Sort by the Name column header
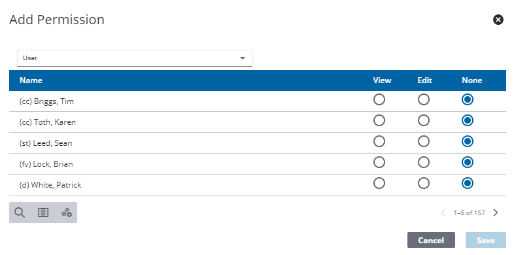 point(31,80)
